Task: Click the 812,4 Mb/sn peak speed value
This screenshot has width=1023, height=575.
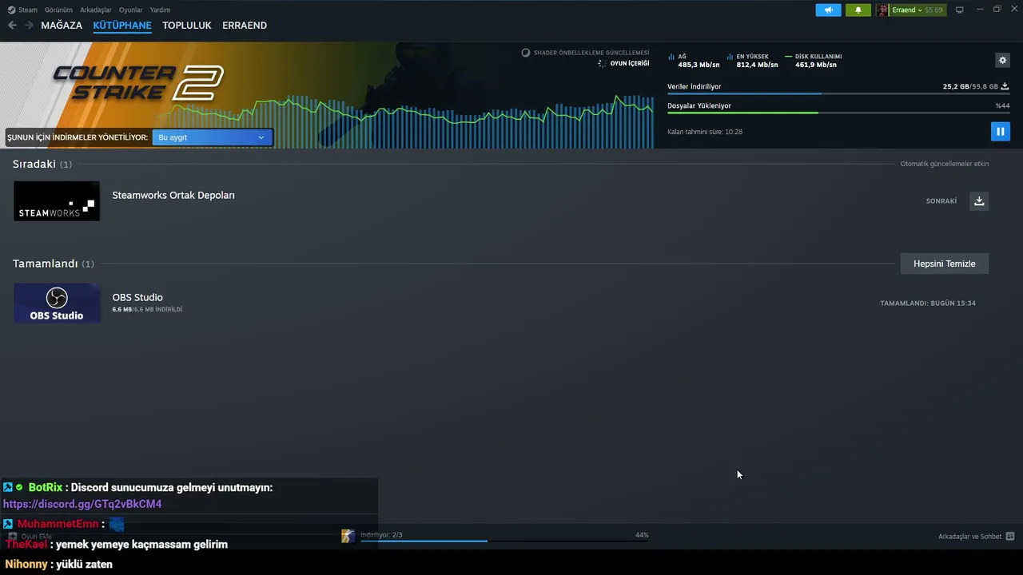Action: 758,65
